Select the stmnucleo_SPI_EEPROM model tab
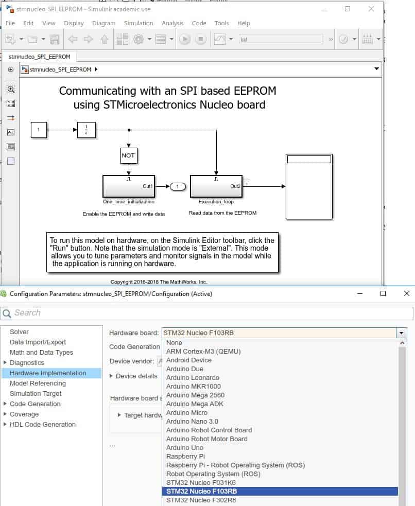The height and width of the screenshot is (506, 415). click(39, 57)
